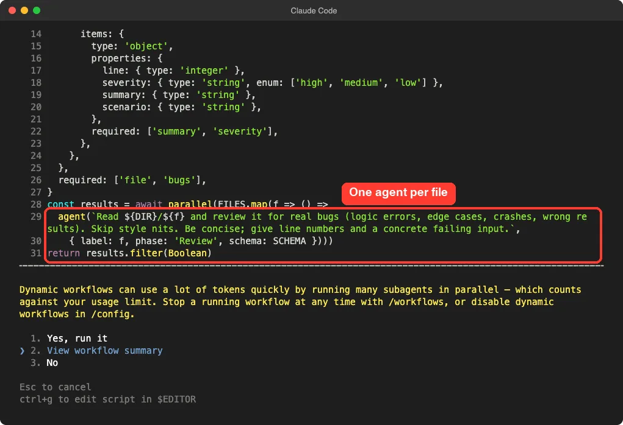Click the 'properties: {' code line
The width and height of the screenshot is (623, 425).
(127, 58)
